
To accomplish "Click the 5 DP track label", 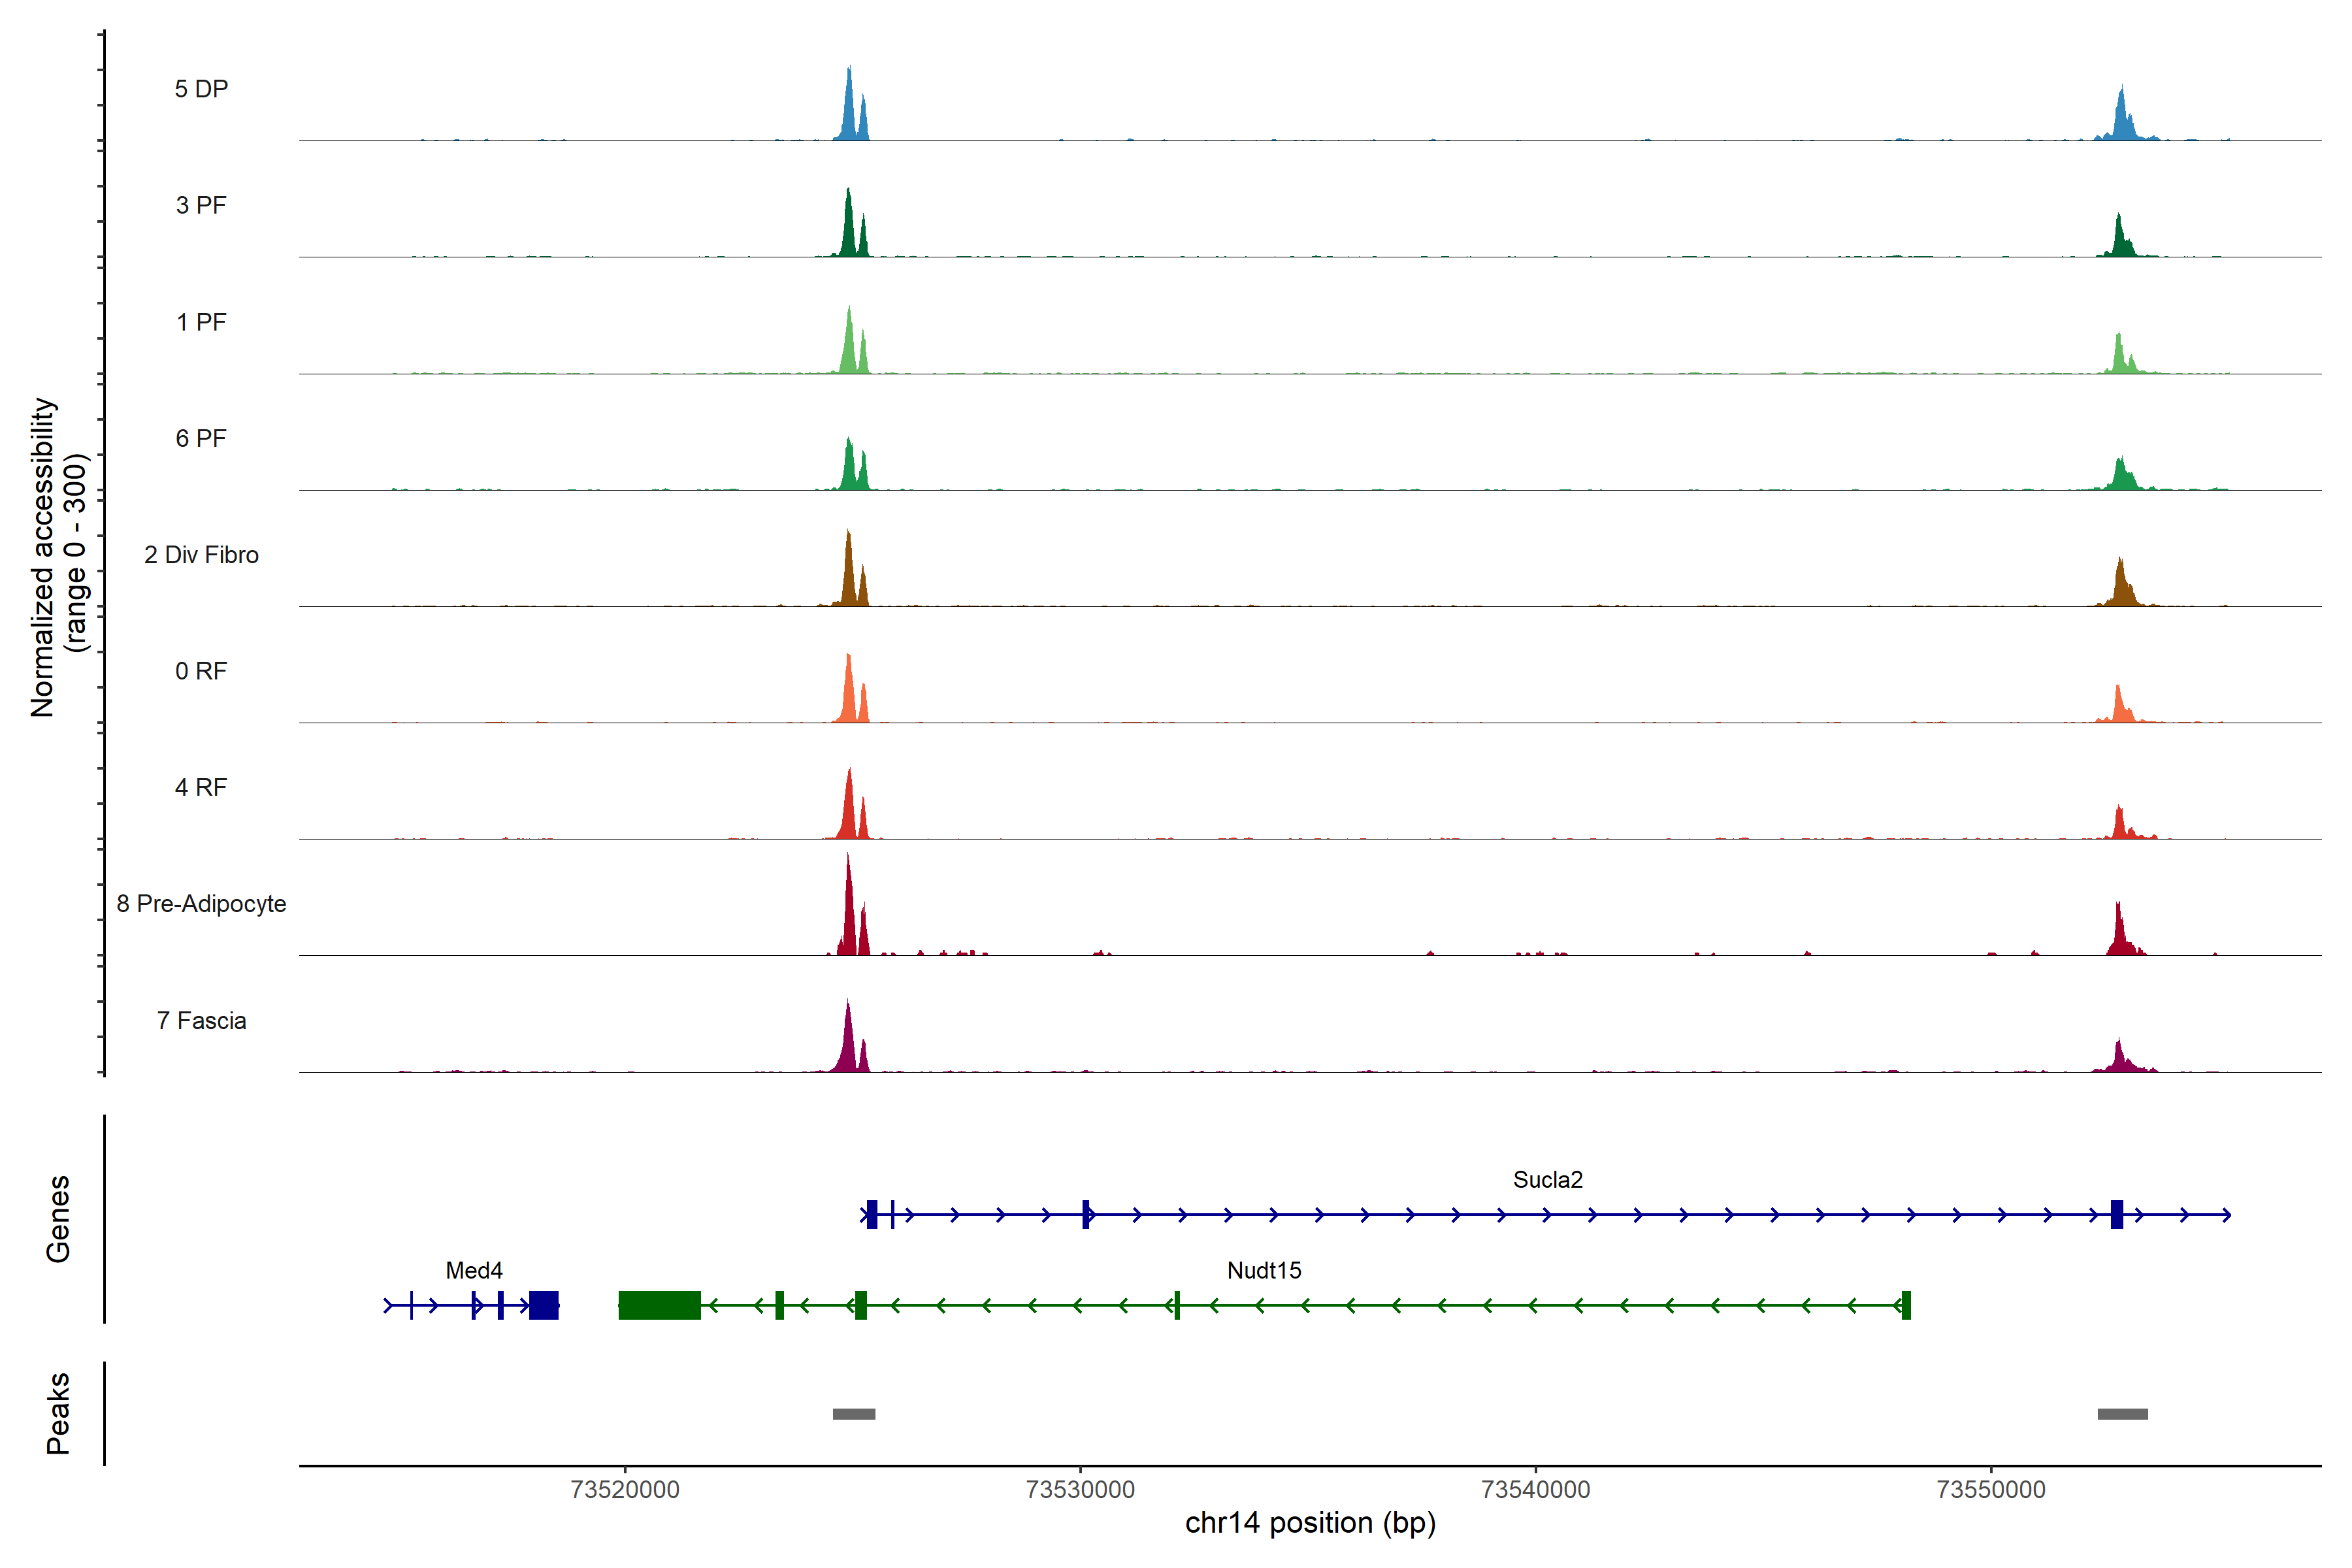I will point(201,89).
